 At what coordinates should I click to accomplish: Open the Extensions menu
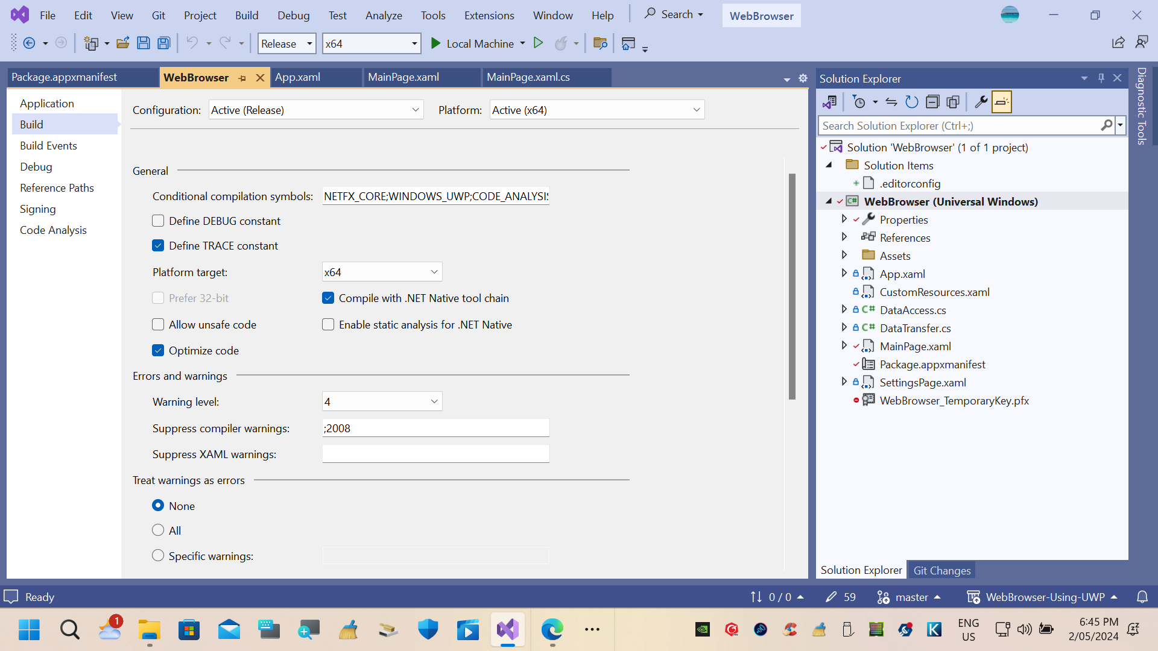pyautogui.click(x=489, y=15)
